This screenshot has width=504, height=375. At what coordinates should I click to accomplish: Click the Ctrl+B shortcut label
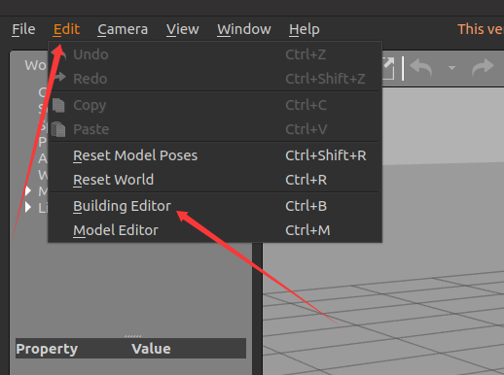(x=306, y=206)
